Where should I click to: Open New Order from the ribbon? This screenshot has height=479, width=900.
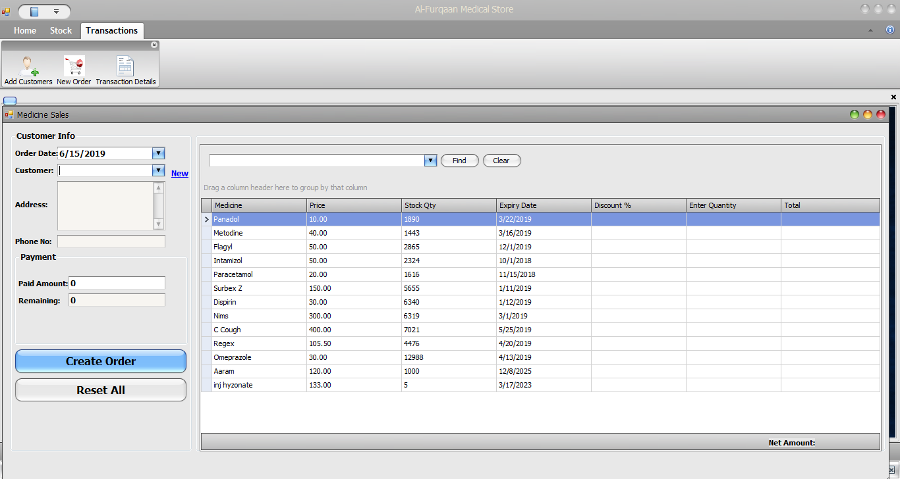click(x=74, y=67)
